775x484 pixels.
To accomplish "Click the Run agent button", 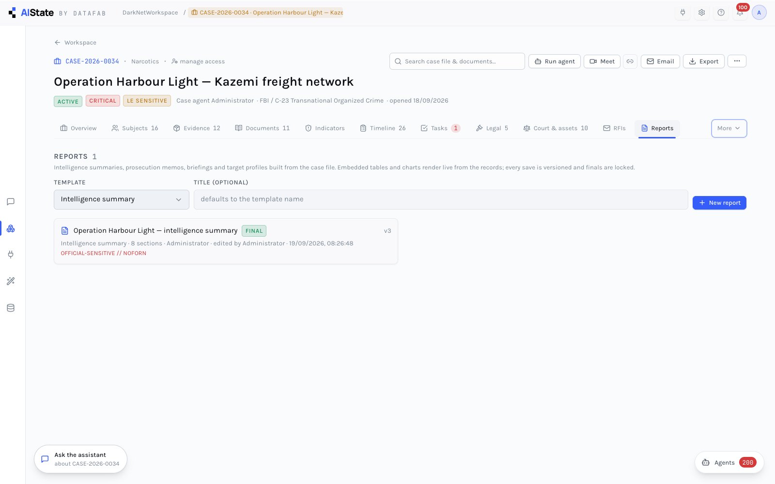I will [x=555, y=61].
